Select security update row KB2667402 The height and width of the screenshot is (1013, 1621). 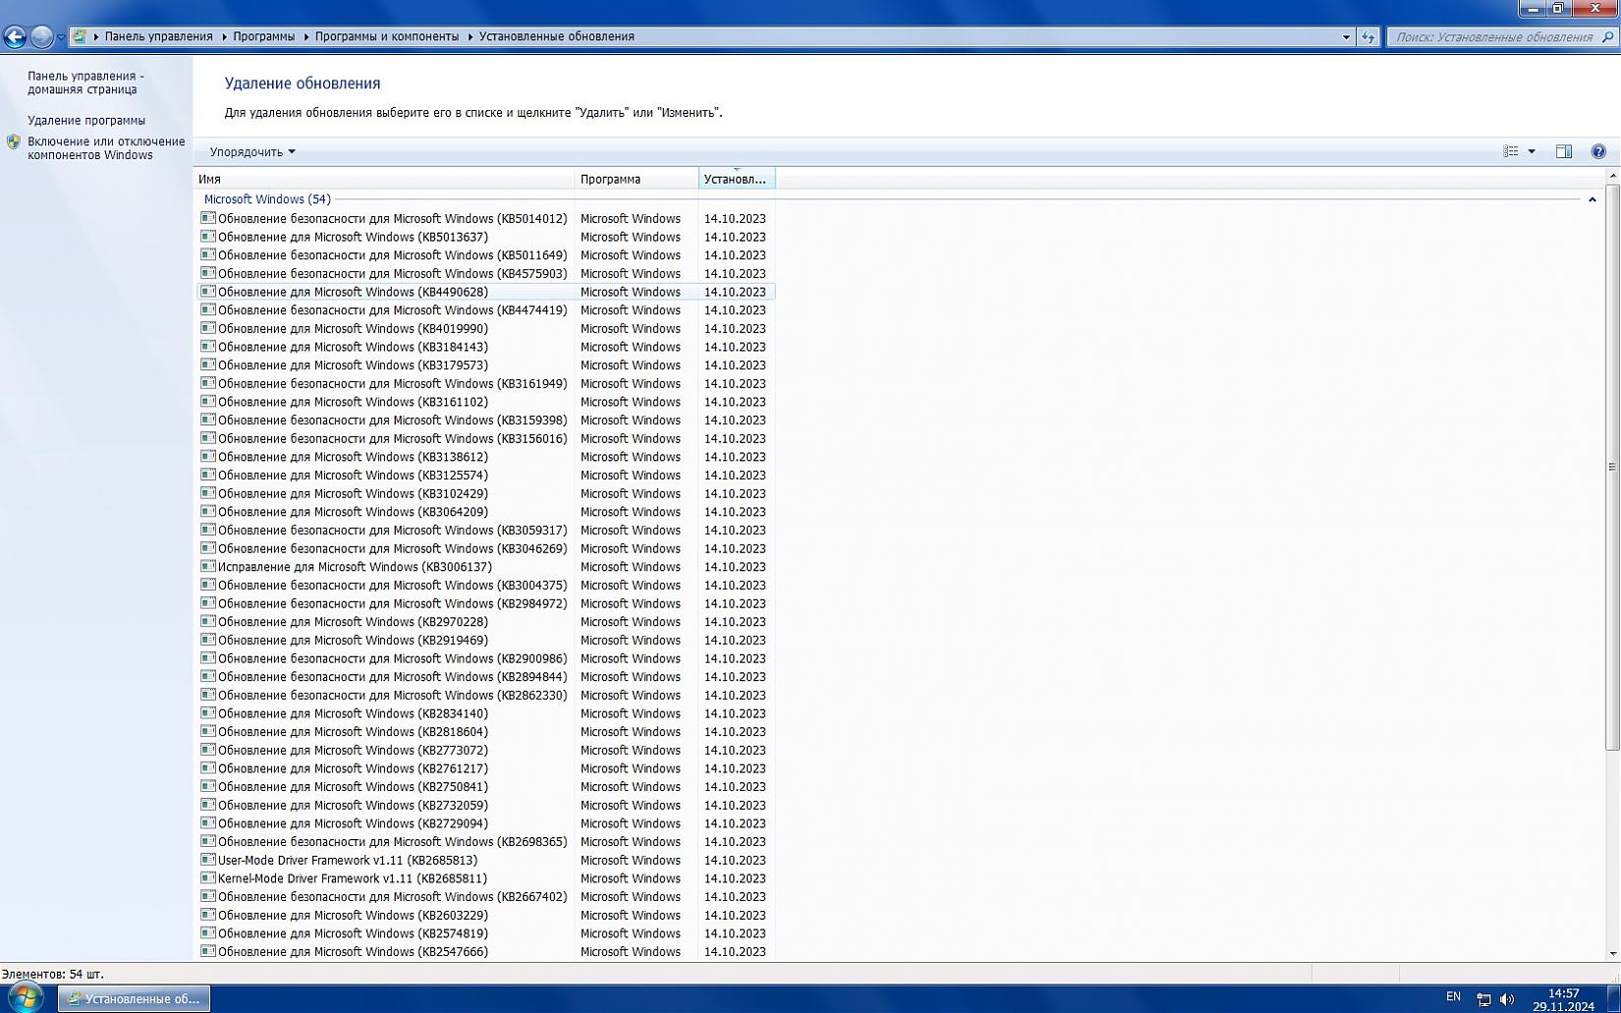click(486, 896)
